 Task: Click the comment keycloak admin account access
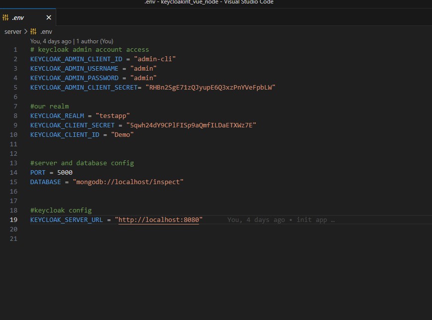tap(90, 50)
